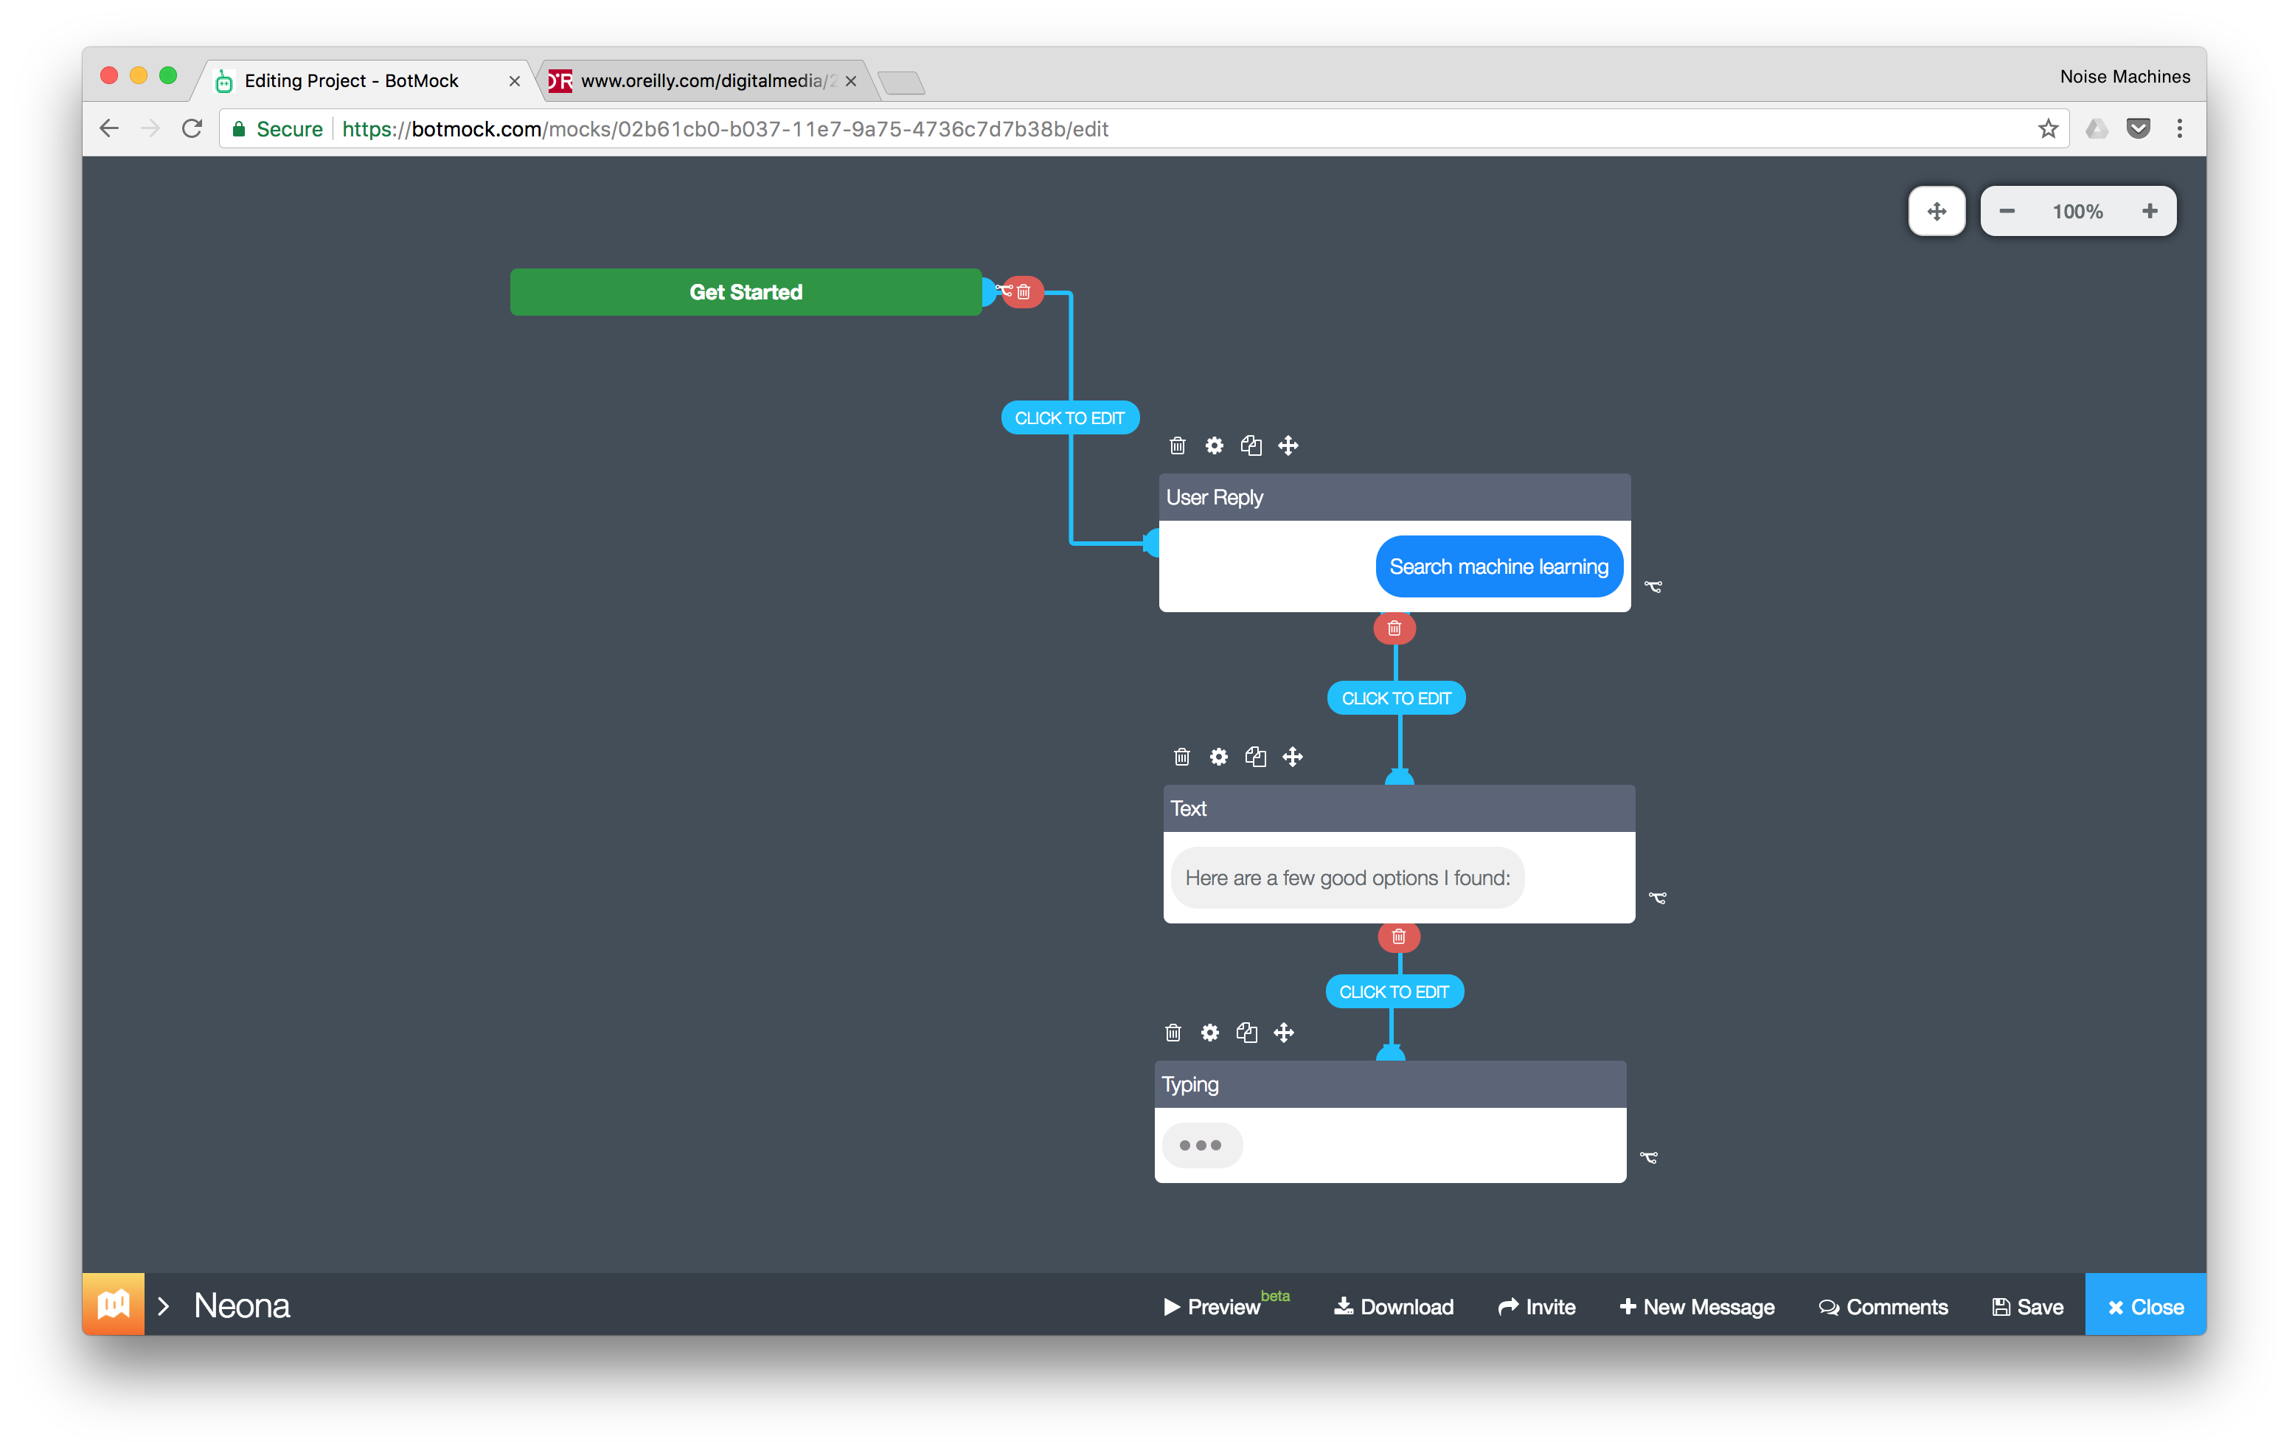The width and height of the screenshot is (2289, 1453).
Task: Click the blue Close button
Action: click(2144, 1305)
